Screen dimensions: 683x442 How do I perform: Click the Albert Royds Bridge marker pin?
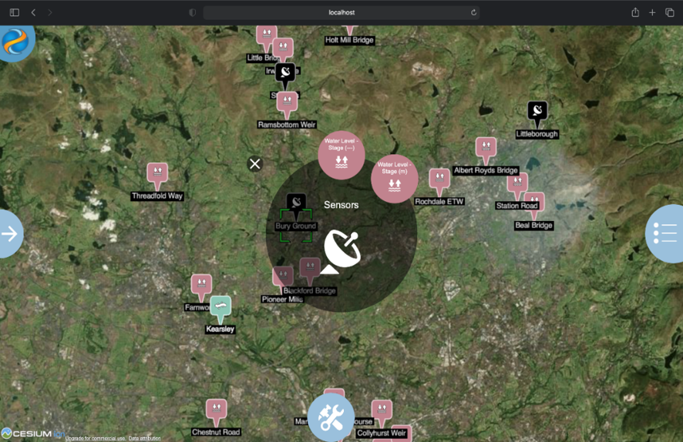tap(486, 150)
